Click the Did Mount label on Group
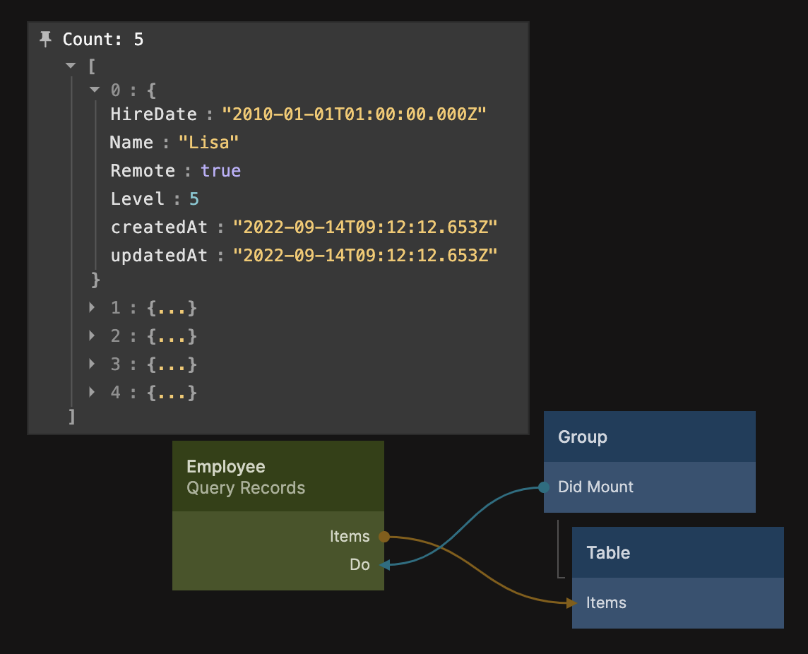The width and height of the screenshot is (808, 654). coord(595,487)
